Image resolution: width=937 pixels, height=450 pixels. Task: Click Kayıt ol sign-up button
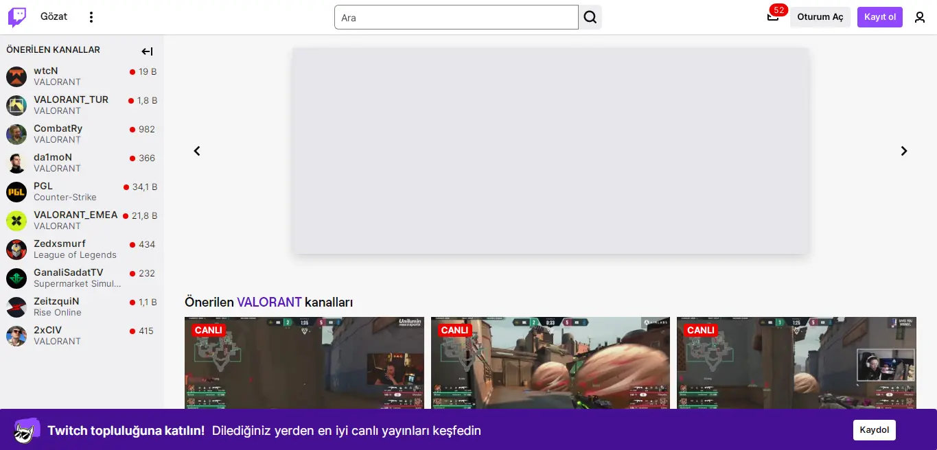pyautogui.click(x=880, y=17)
